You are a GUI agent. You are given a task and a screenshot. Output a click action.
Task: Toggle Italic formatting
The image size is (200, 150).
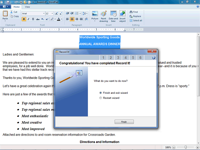coord(28,19)
